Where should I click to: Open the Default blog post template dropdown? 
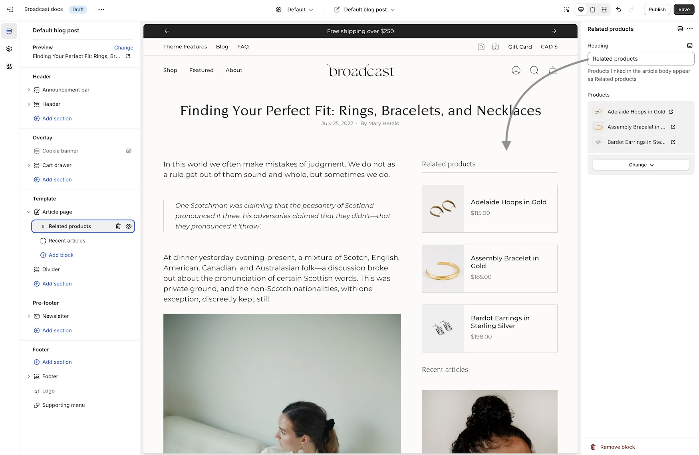[x=364, y=10]
